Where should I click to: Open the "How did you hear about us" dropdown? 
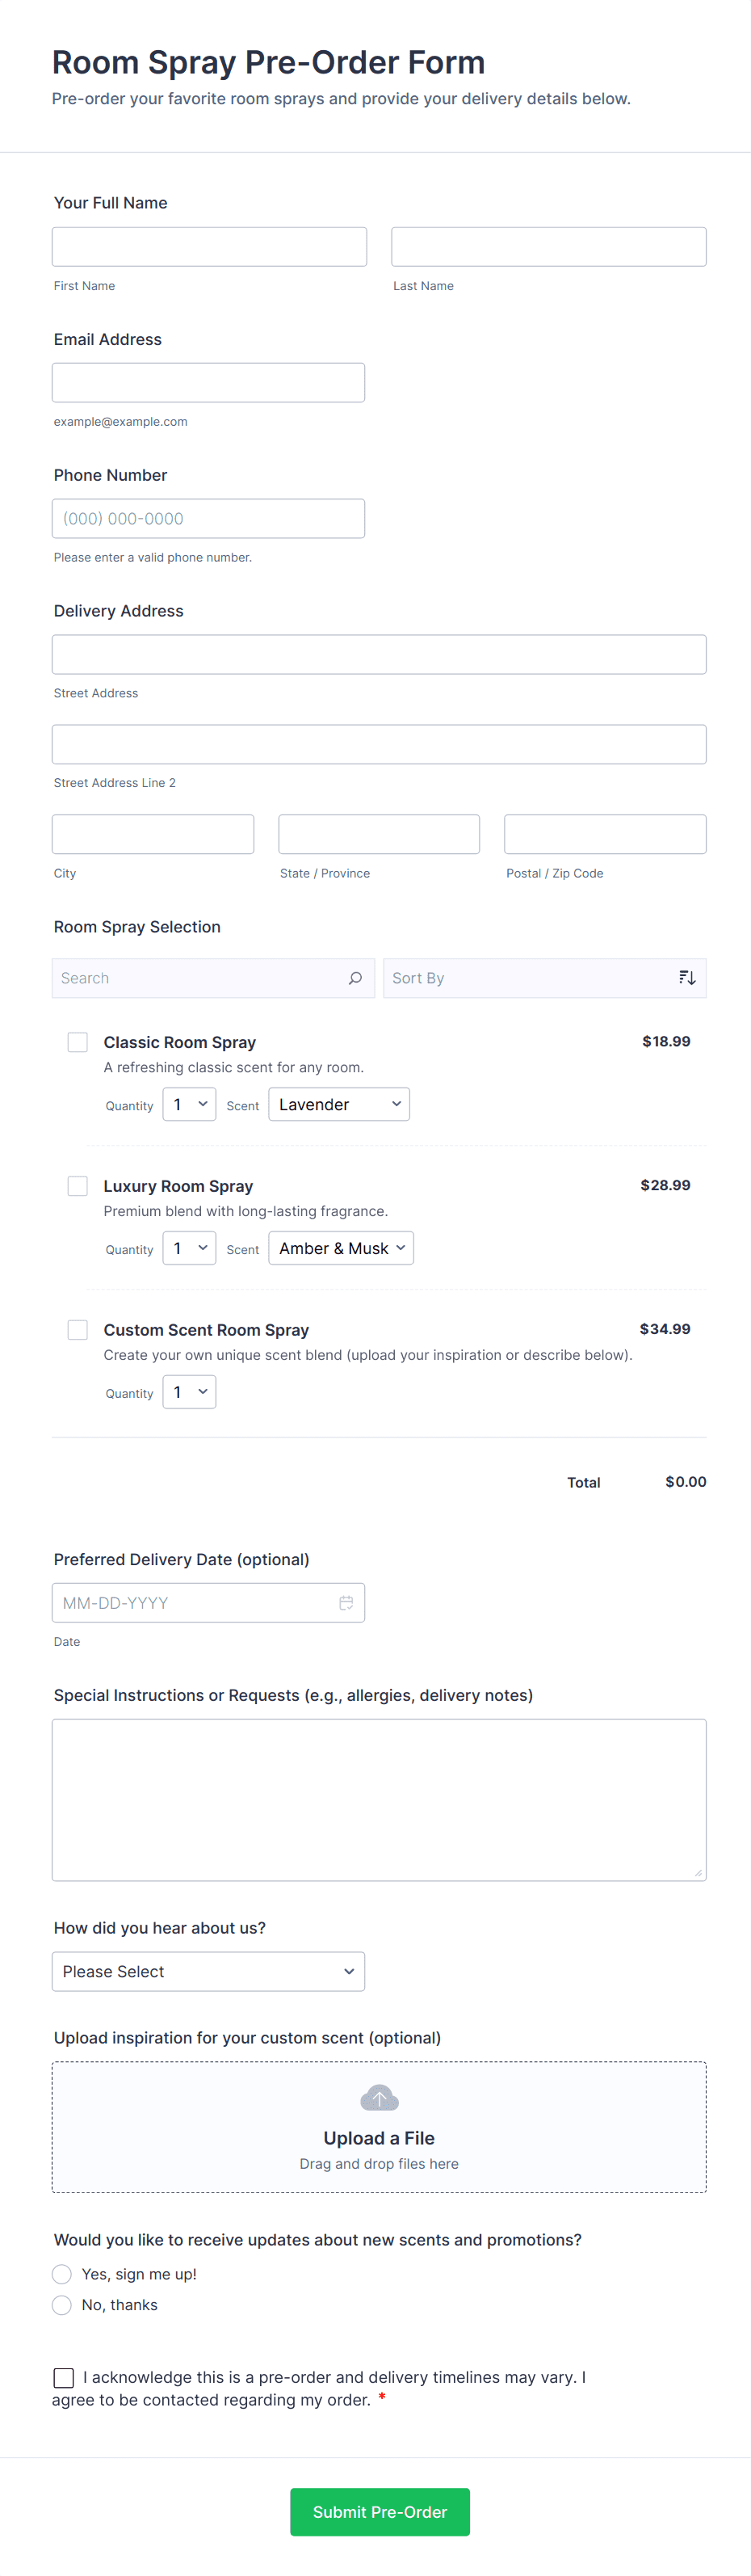point(208,1971)
